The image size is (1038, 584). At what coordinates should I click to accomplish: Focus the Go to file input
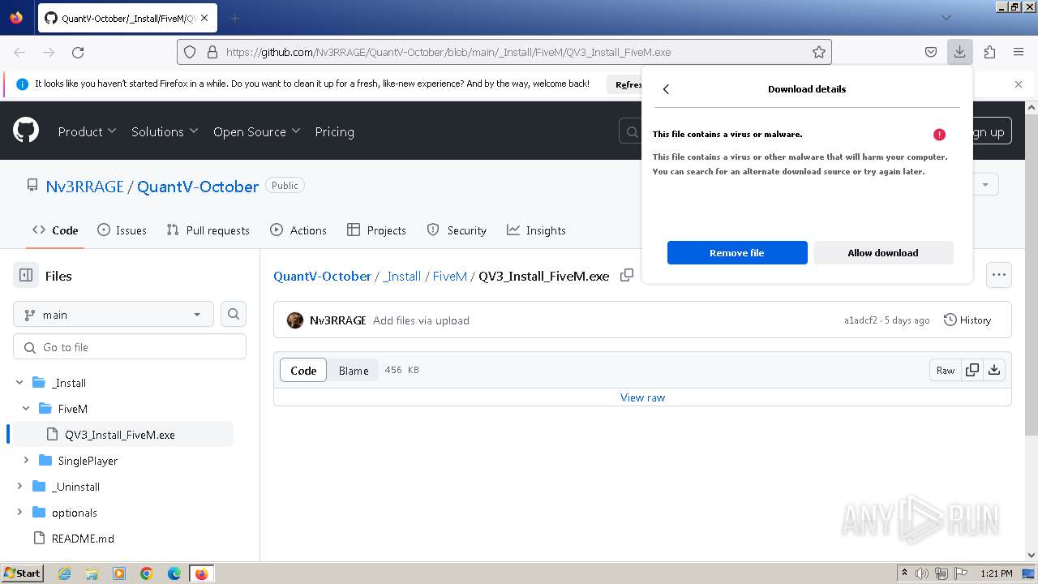click(x=130, y=347)
